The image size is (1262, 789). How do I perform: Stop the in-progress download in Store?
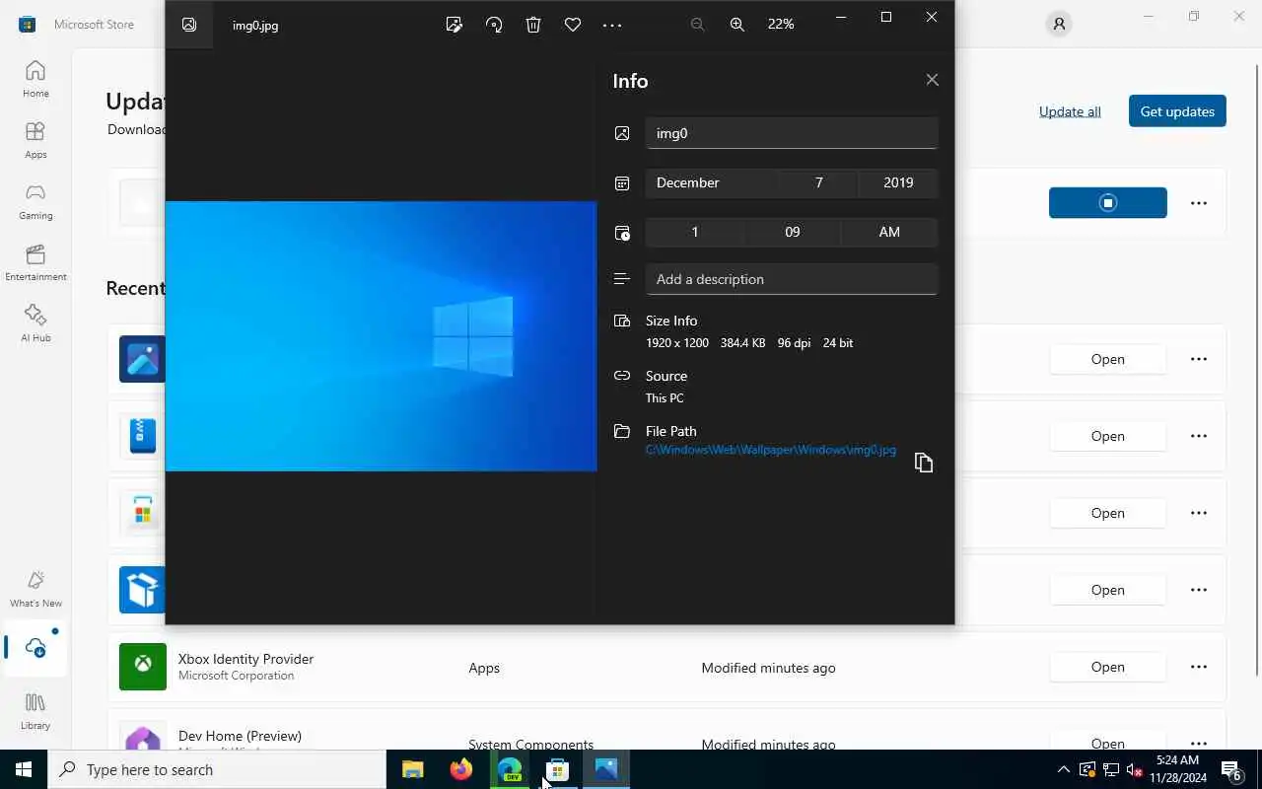(1108, 203)
